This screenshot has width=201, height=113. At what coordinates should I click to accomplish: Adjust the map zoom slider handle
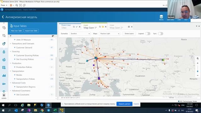[198, 71]
